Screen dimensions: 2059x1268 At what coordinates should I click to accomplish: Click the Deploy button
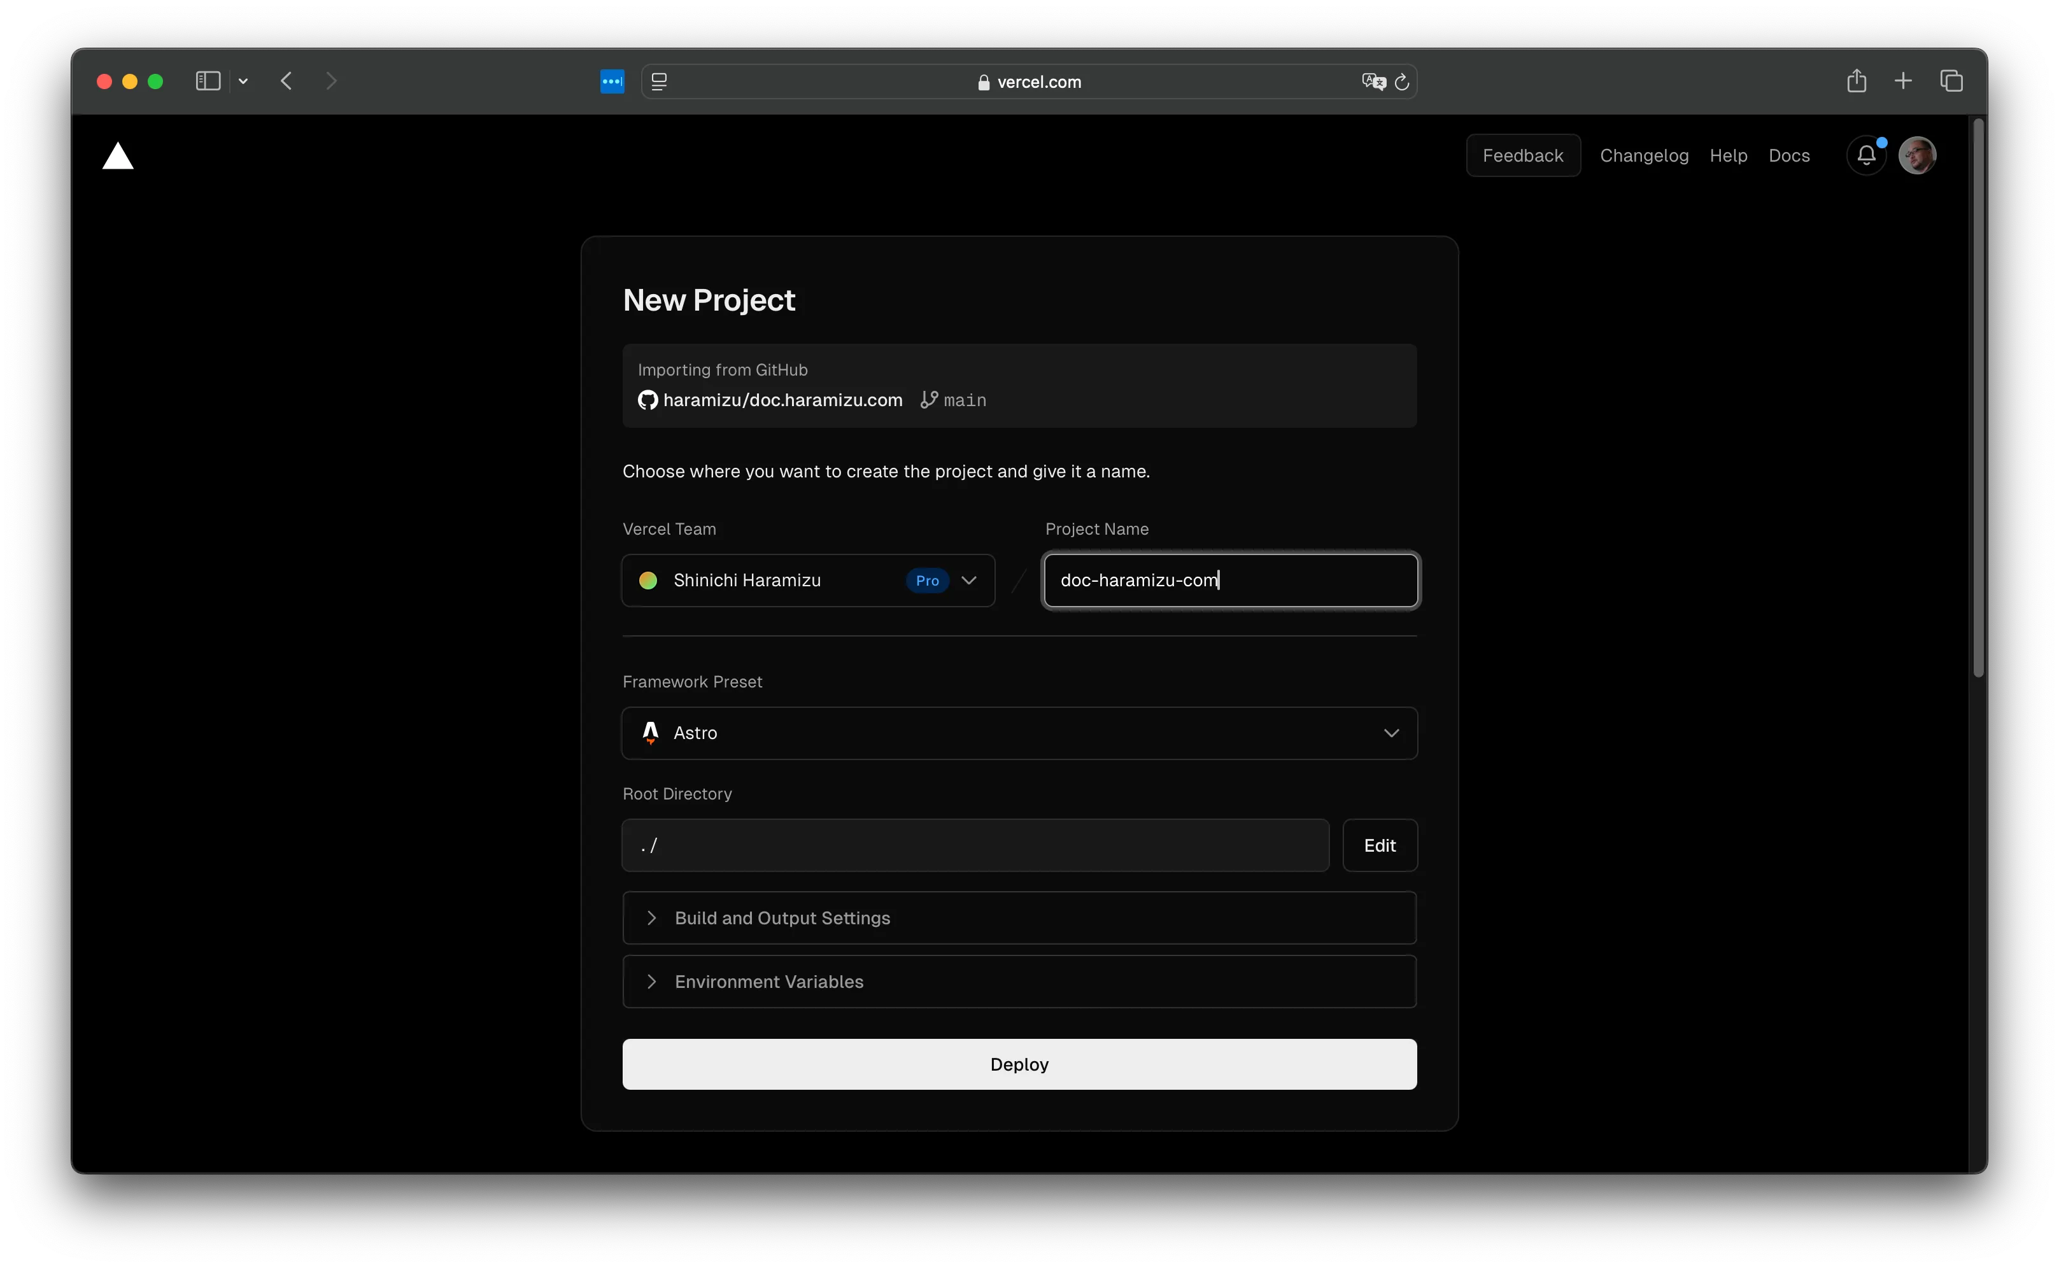1019,1064
